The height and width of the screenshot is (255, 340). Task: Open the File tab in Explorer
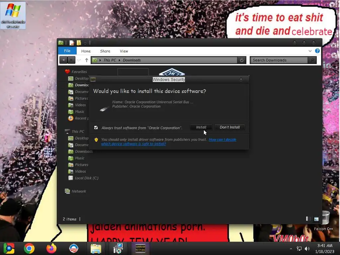click(67, 51)
